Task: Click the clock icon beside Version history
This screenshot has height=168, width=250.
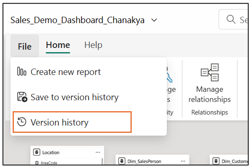Action: [22, 122]
